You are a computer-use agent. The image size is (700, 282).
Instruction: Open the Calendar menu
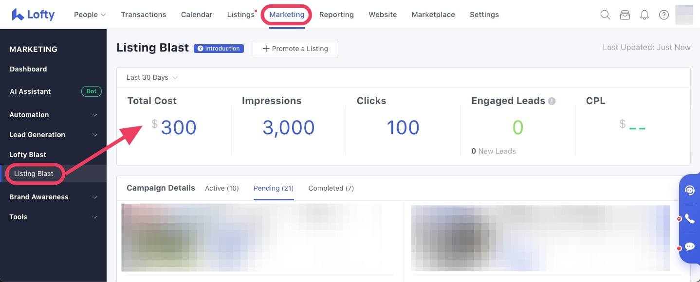coord(197,15)
